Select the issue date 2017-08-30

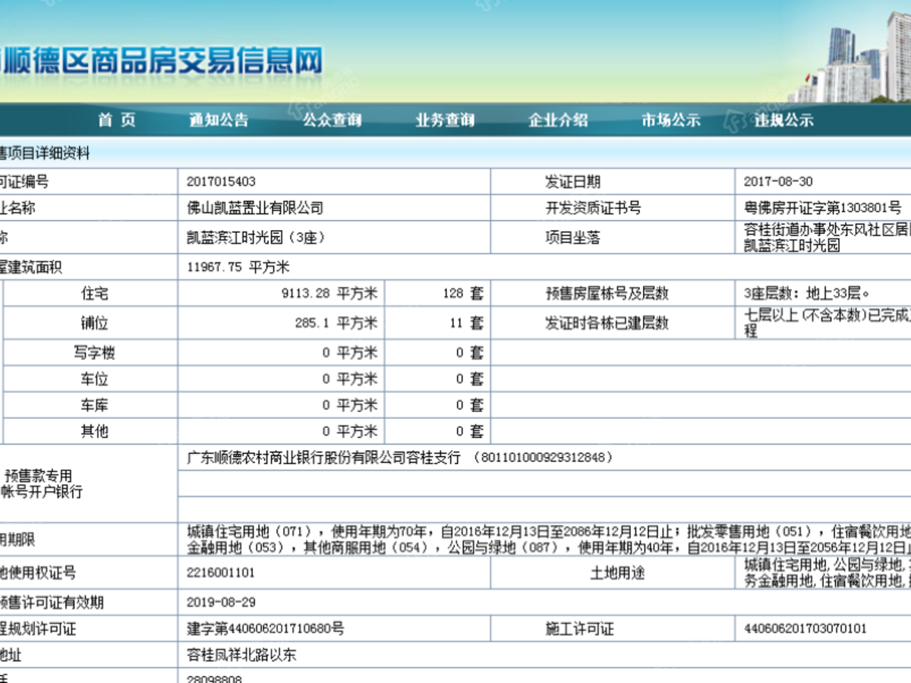tap(778, 182)
